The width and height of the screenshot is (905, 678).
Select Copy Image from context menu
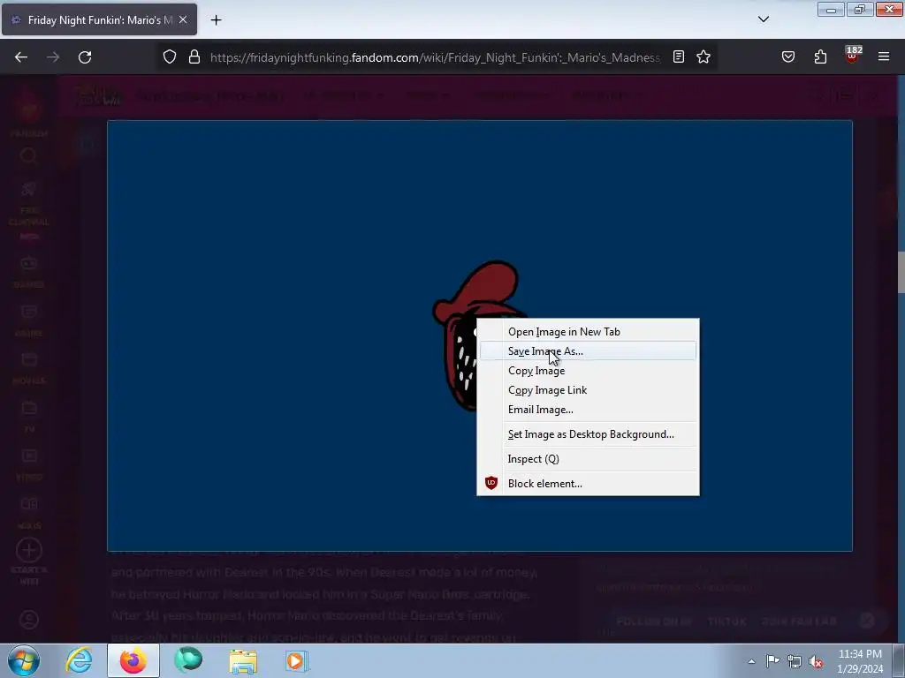(588, 371)
